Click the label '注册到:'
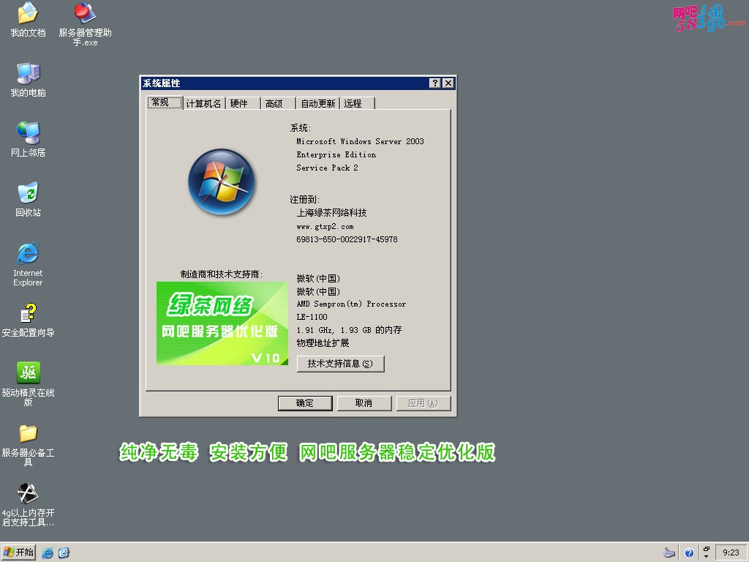The height and width of the screenshot is (562, 749). 305,200
